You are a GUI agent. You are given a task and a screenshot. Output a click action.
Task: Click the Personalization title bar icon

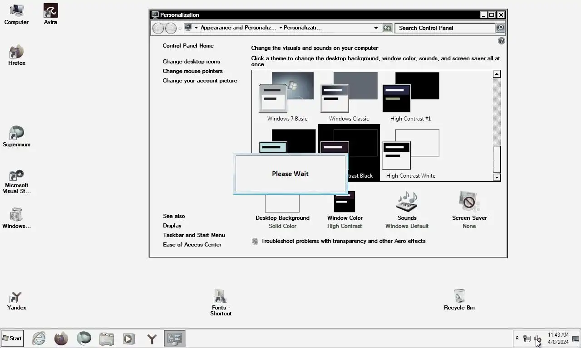point(155,15)
